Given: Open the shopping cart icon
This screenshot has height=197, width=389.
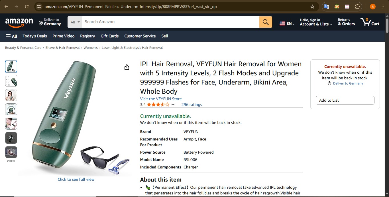Looking at the screenshot, I should [370, 22].
